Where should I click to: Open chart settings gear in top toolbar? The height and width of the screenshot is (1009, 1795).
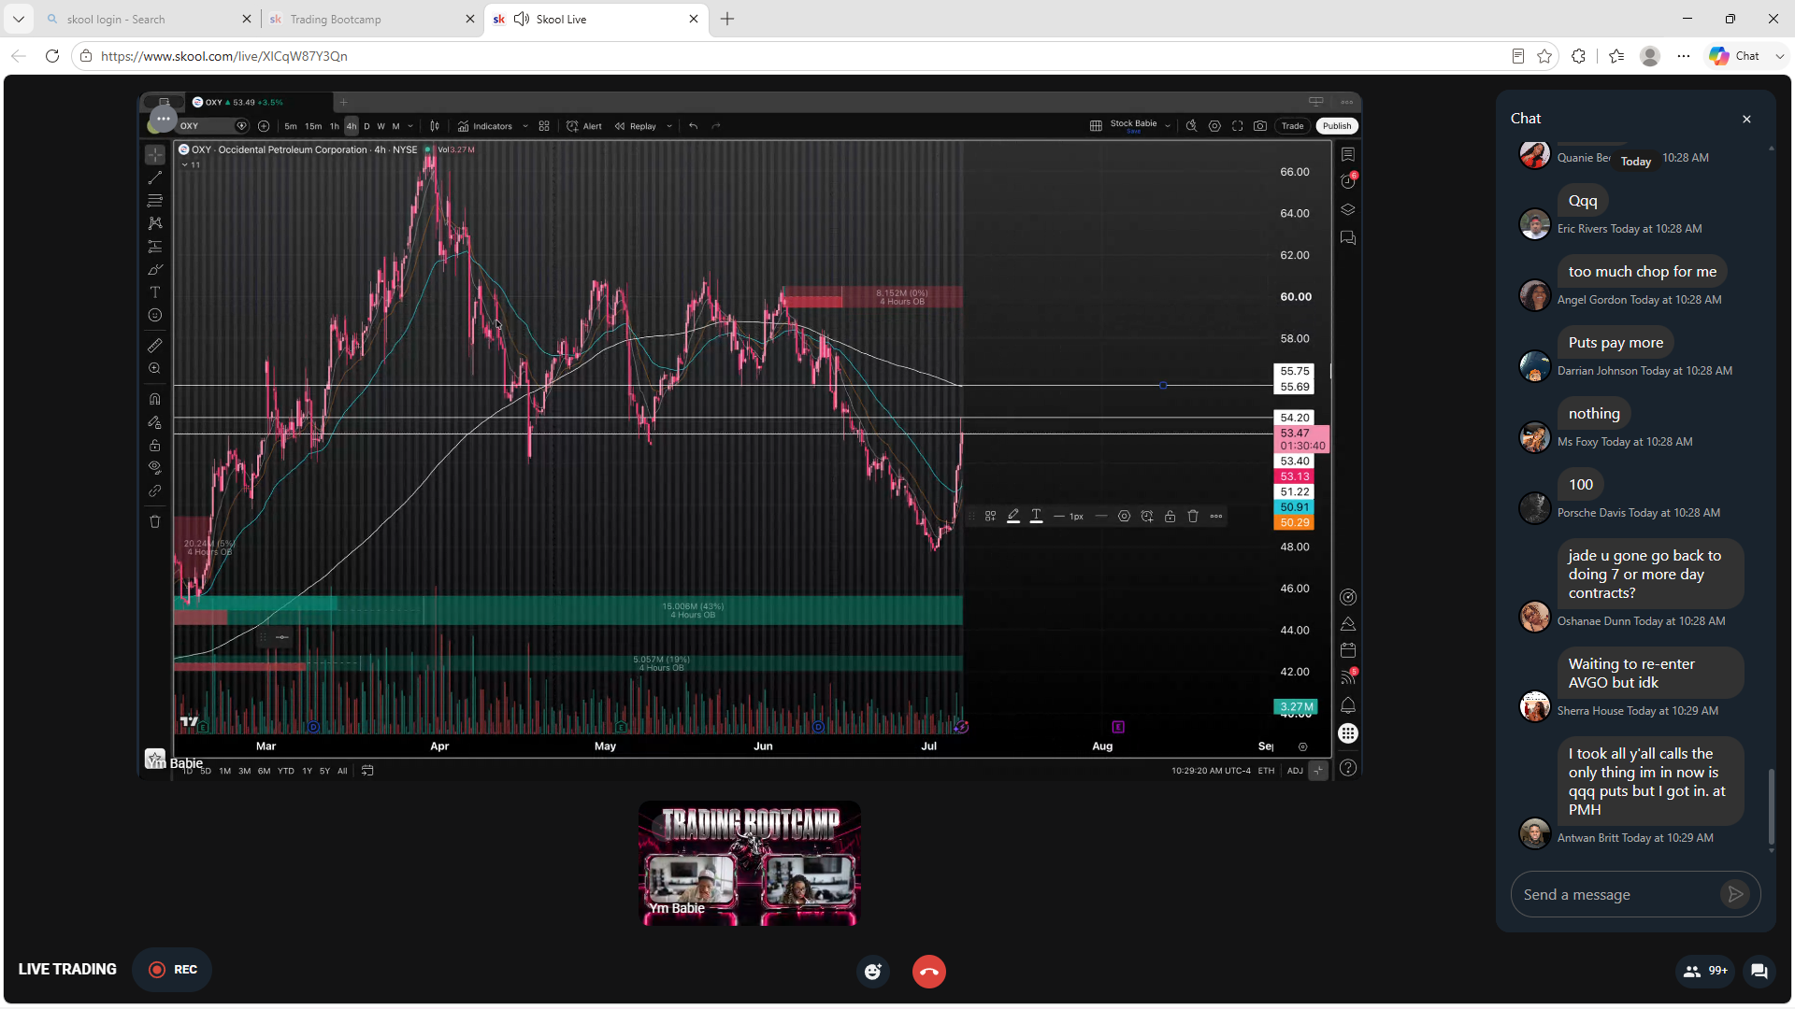coord(1214,126)
